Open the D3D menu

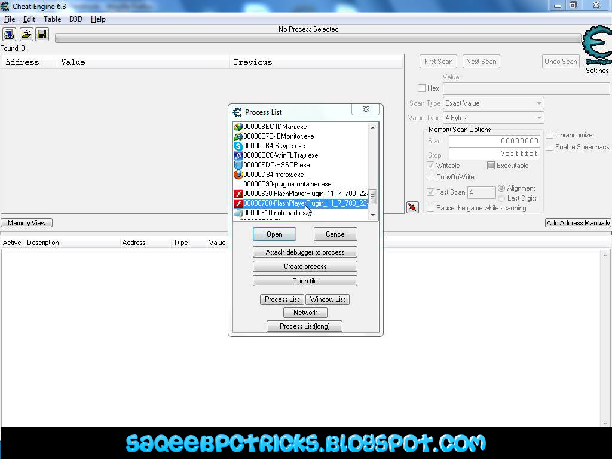[76, 19]
